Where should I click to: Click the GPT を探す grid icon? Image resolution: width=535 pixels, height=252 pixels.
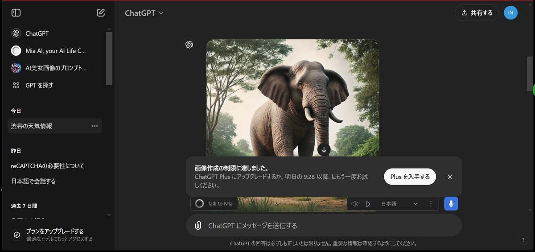click(16, 85)
